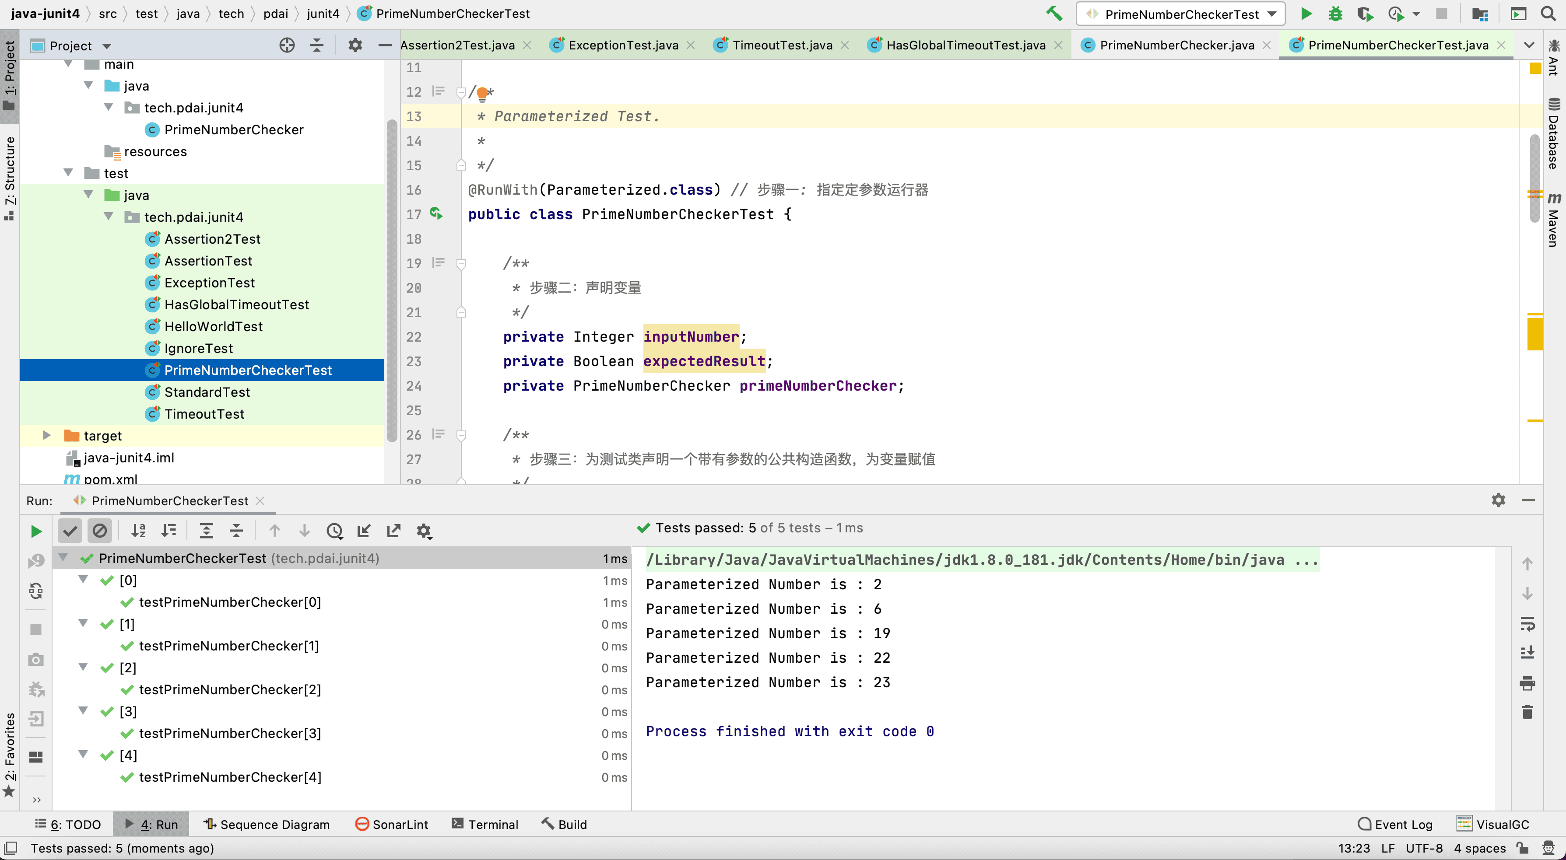Click Export test results icon
This screenshot has height=860, width=1566.
tap(394, 531)
